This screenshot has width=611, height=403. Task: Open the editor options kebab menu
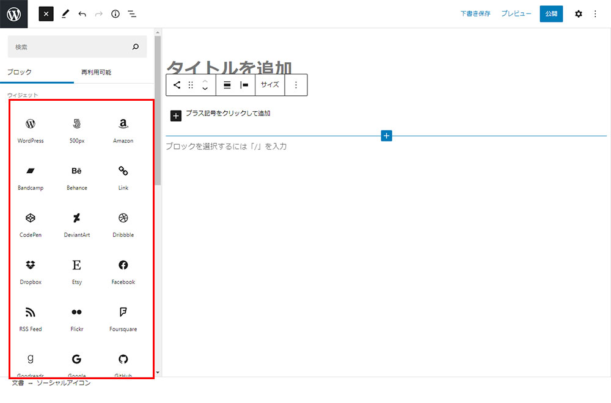coord(596,13)
